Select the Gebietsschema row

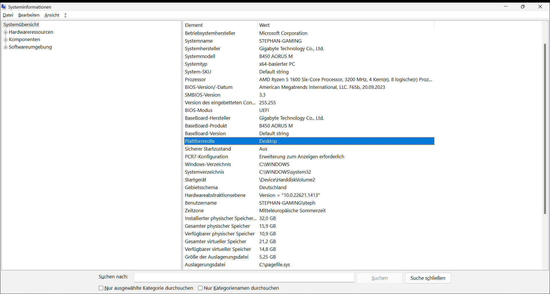[309, 187]
